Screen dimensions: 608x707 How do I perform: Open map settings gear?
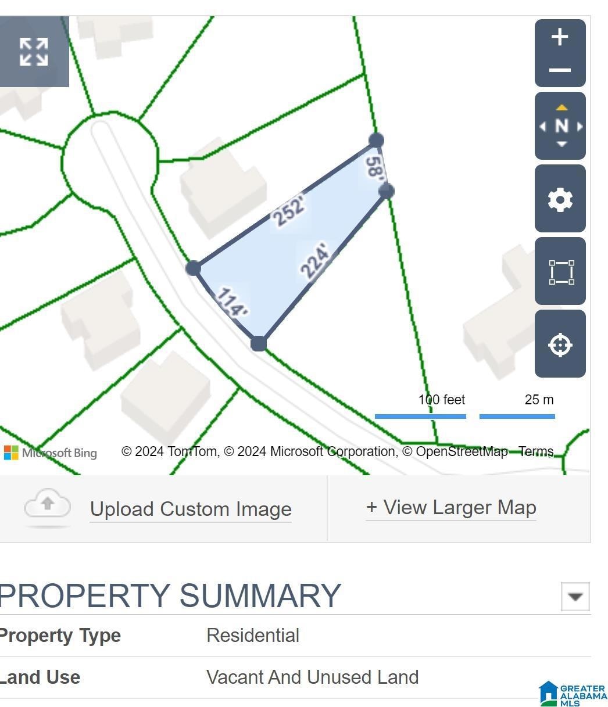coord(560,199)
